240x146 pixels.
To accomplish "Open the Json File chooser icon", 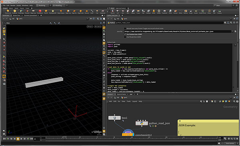I will point(236,32).
